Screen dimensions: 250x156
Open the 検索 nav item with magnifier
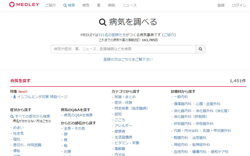[69, 5]
